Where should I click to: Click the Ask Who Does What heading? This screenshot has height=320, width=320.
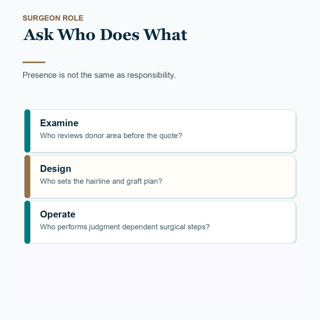pyautogui.click(x=105, y=35)
